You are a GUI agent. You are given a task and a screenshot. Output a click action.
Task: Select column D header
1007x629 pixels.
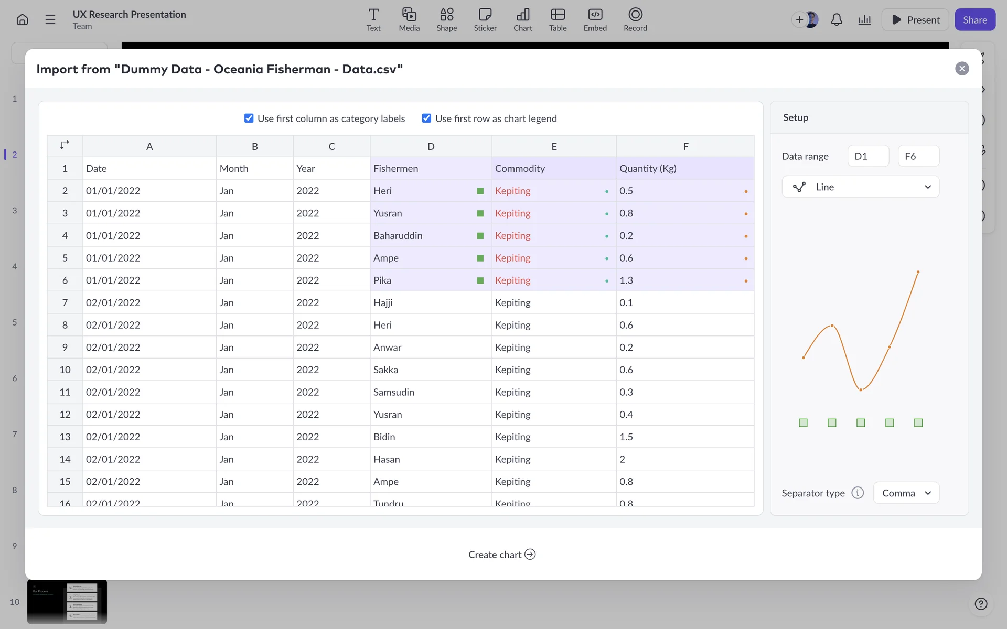[x=431, y=146]
